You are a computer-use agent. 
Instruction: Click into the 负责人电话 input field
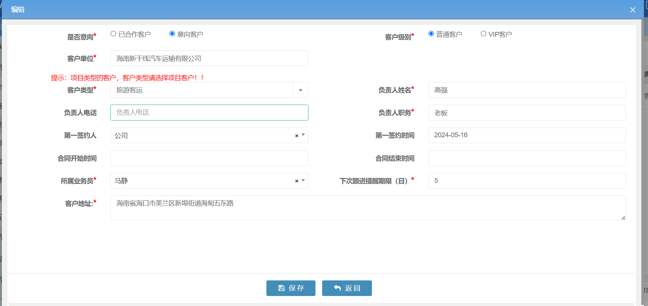[209, 112]
